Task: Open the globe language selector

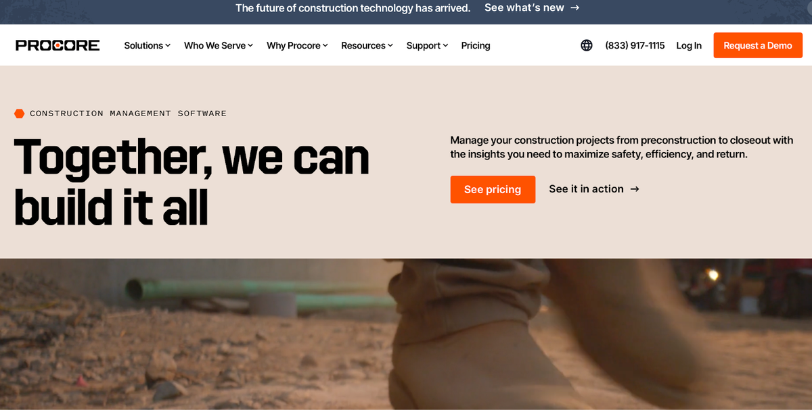Action: (587, 45)
